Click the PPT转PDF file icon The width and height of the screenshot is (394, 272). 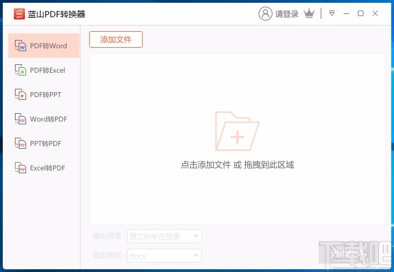click(x=21, y=143)
